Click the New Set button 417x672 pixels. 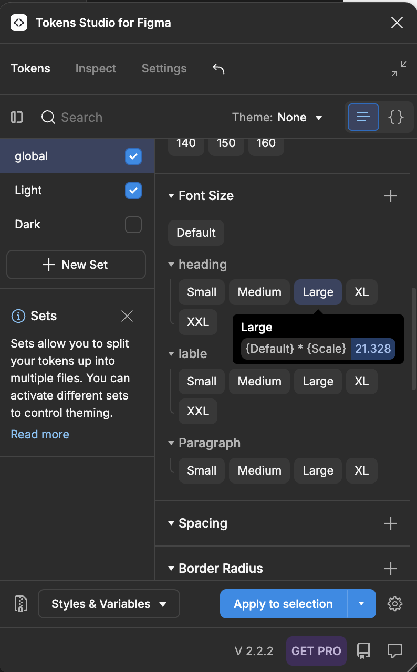coord(76,265)
